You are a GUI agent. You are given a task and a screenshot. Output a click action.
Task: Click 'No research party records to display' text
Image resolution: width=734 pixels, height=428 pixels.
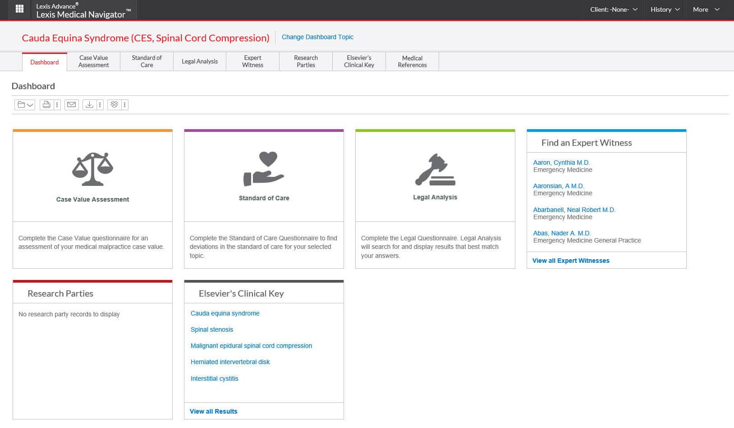point(69,314)
